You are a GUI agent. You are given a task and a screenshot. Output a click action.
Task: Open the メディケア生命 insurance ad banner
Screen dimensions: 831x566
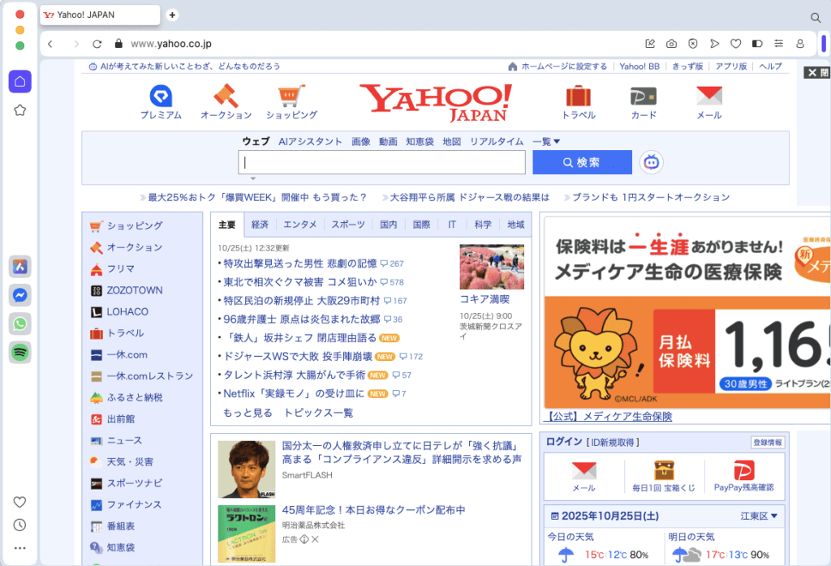(687, 312)
